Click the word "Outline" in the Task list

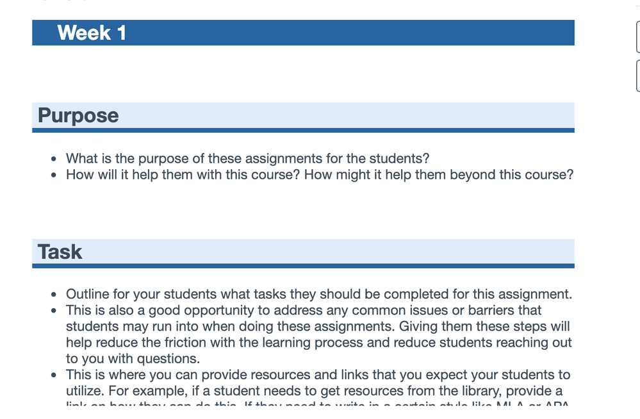coord(90,295)
